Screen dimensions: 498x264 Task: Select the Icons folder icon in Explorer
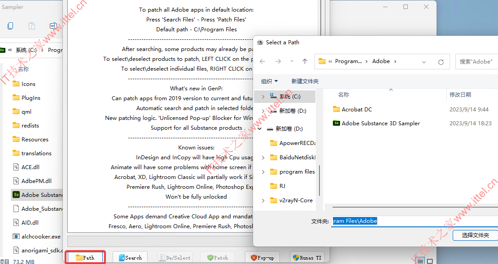(16, 84)
